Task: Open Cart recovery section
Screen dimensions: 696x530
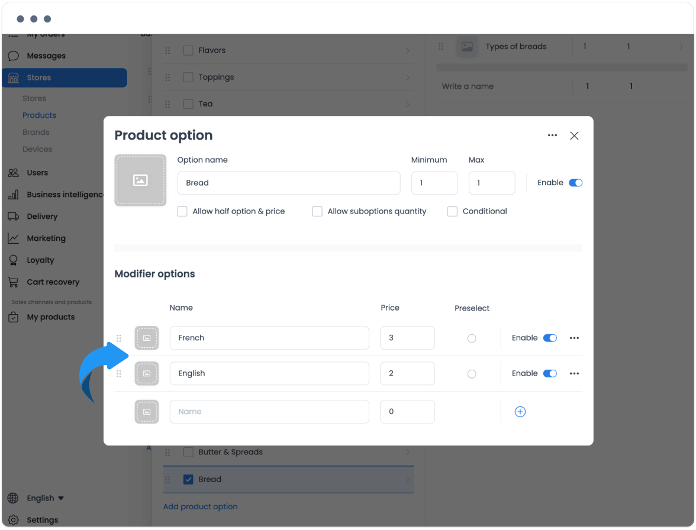Action: pyautogui.click(x=53, y=282)
